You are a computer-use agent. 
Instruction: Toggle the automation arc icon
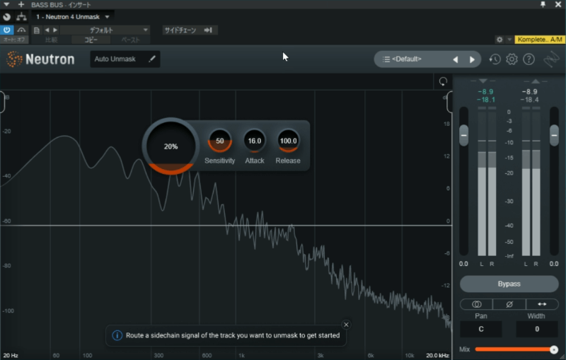[x=21, y=30]
